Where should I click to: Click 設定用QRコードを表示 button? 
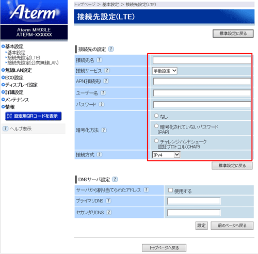[x=34, y=116]
